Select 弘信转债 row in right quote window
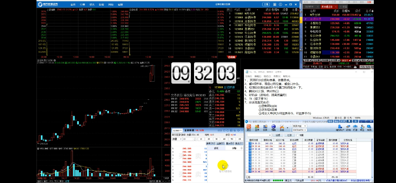Image resolution: width=396 pixels, height=183 pixels. pos(339,40)
